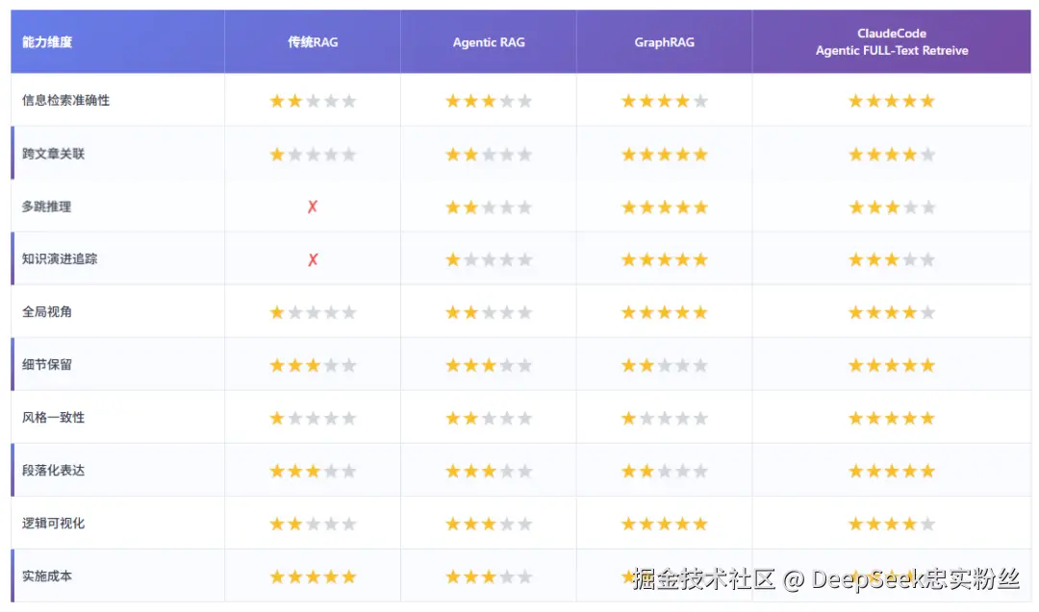Screen dimensions: 1039x612
Task: Select the 细节保留 row label
Action: pyautogui.click(x=46, y=365)
